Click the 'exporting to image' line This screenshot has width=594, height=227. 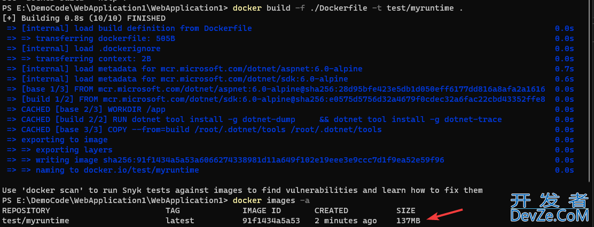[57, 140]
